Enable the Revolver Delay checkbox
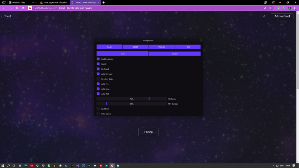 coord(98,79)
